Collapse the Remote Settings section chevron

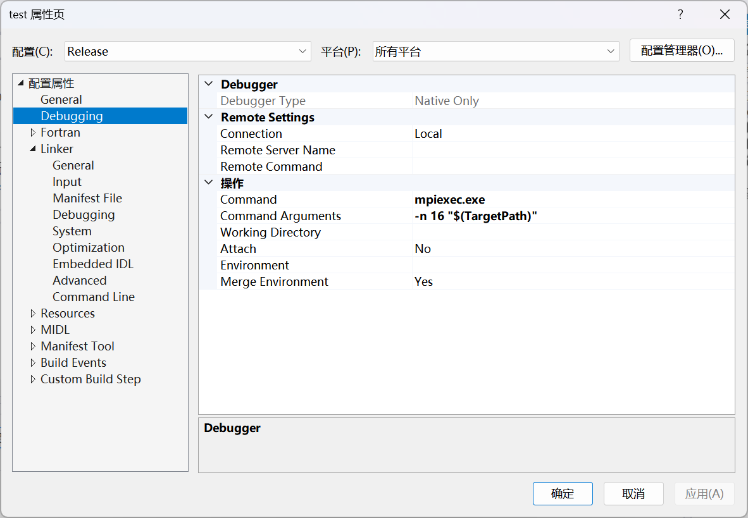pyautogui.click(x=209, y=117)
